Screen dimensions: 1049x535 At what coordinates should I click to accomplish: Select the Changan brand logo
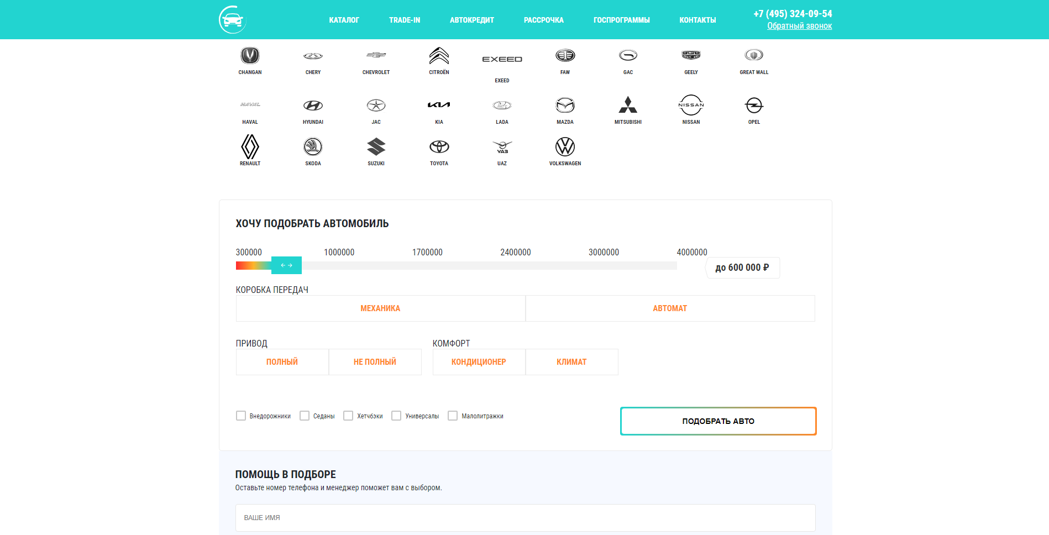[250, 55]
